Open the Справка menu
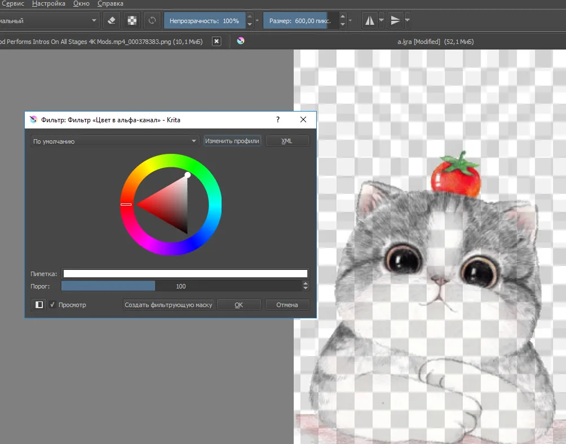Screen dimensions: 566x444 110,3
